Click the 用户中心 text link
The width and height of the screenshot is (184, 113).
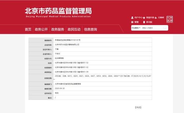pos(138,17)
